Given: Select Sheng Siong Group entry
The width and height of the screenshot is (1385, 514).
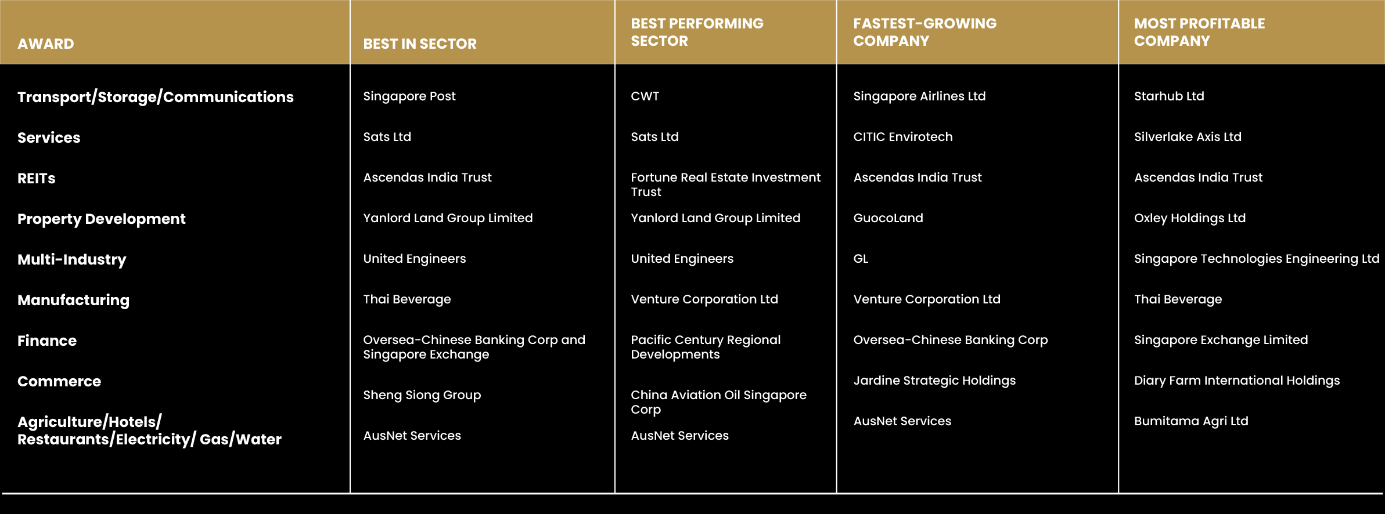Looking at the screenshot, I should pos(422,395).
